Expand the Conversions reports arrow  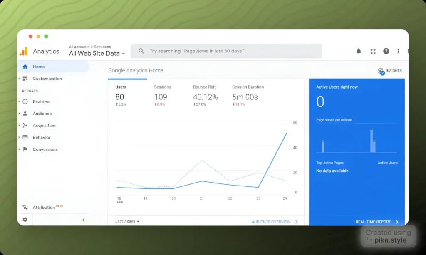pyautogui.click(x=19, y=149)
